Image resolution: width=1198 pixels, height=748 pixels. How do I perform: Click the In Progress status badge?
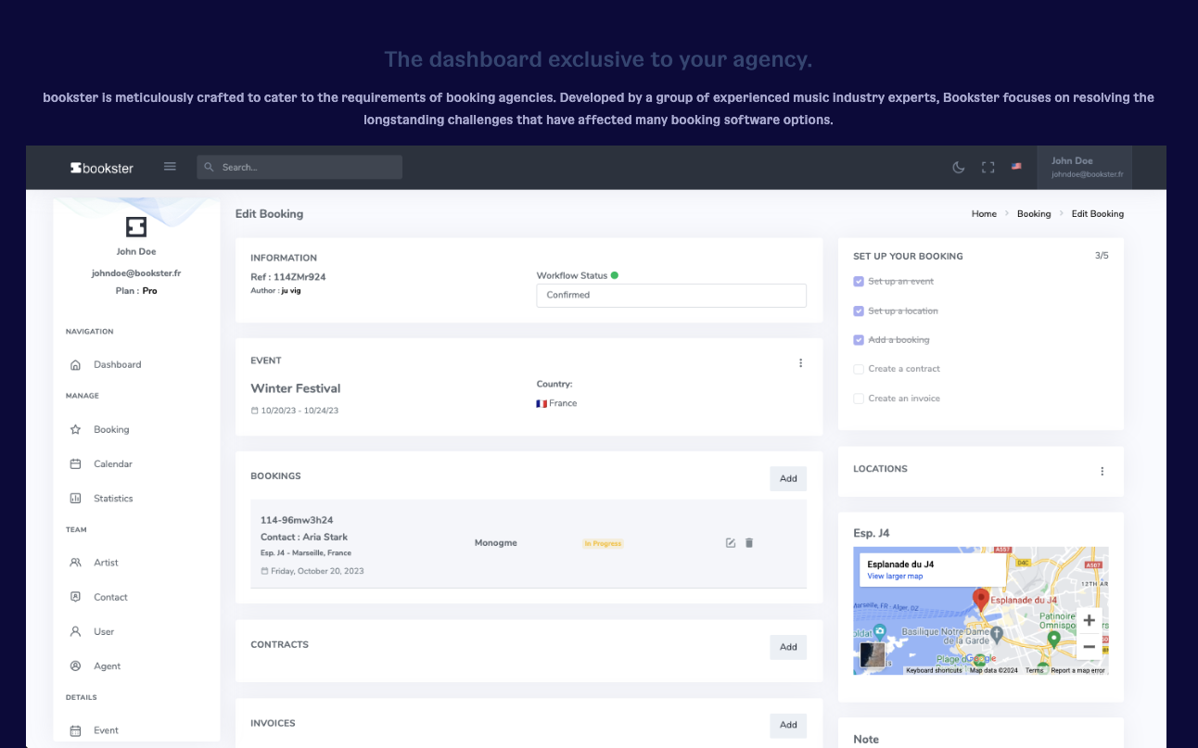[x=603, y=543]
